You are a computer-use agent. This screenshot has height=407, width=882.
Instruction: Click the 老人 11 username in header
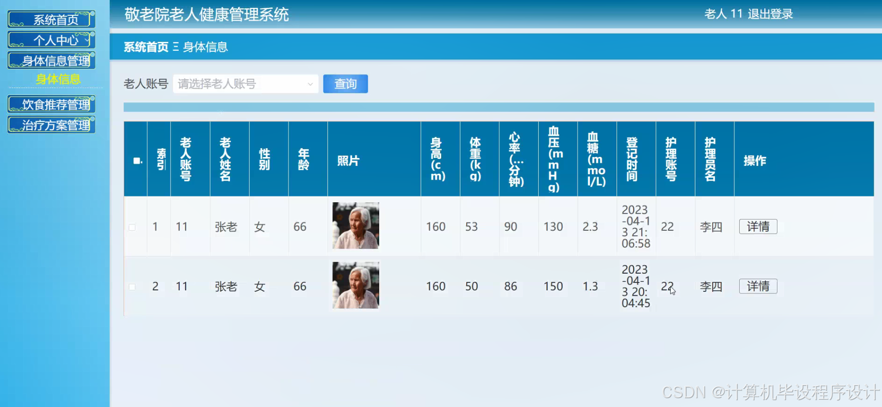coord(723,14)
